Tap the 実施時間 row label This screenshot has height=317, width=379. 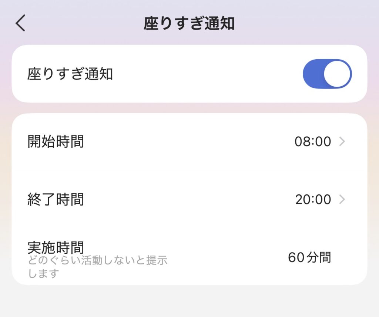click(x=56, y=246)
